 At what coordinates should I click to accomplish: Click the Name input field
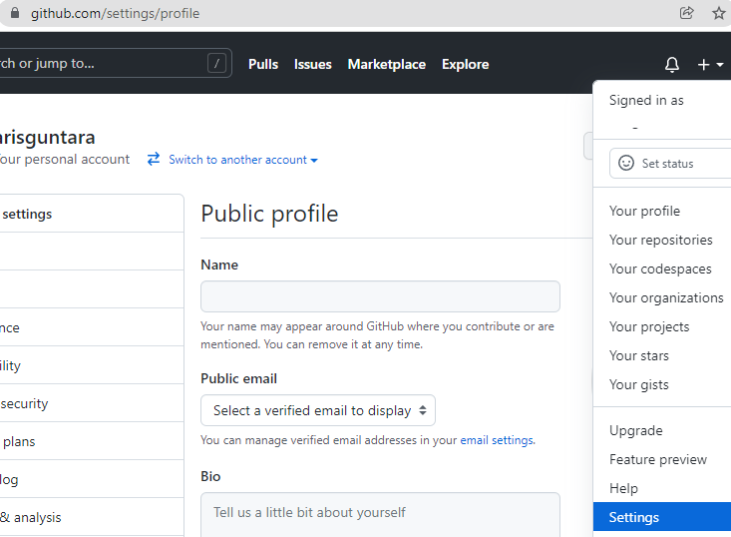(x=380, y=296)
